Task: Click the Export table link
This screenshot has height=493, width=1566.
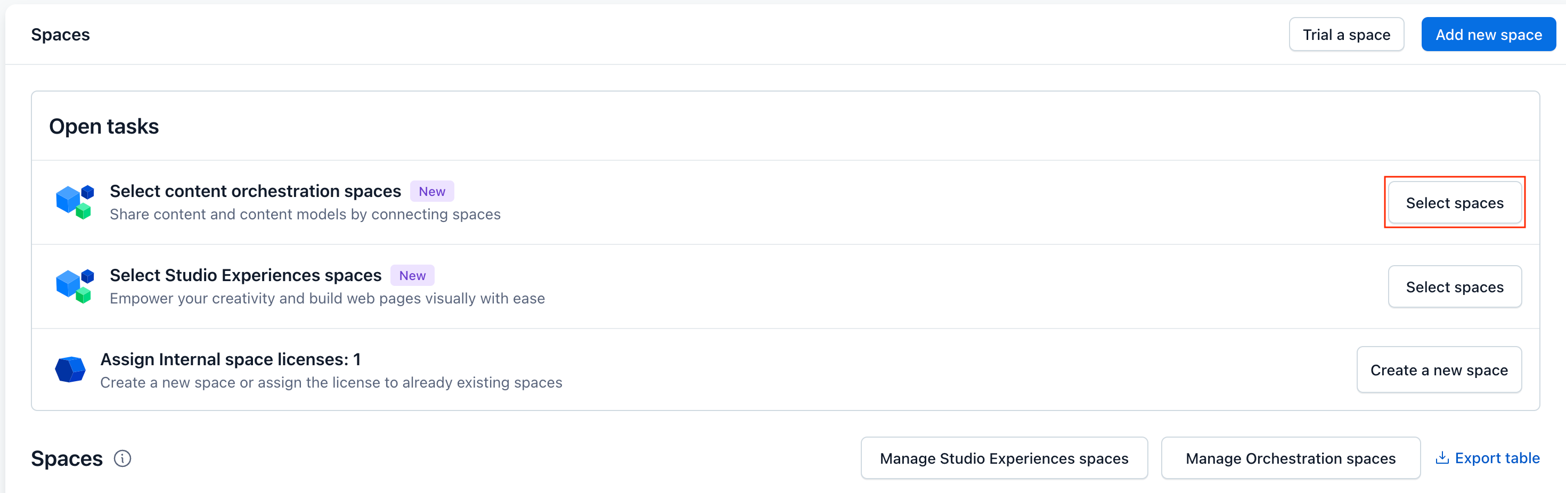Action: click(x=1497, y=458)
